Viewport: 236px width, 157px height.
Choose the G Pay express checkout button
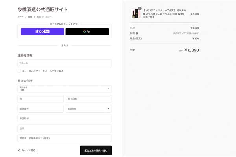coord(87,31)
